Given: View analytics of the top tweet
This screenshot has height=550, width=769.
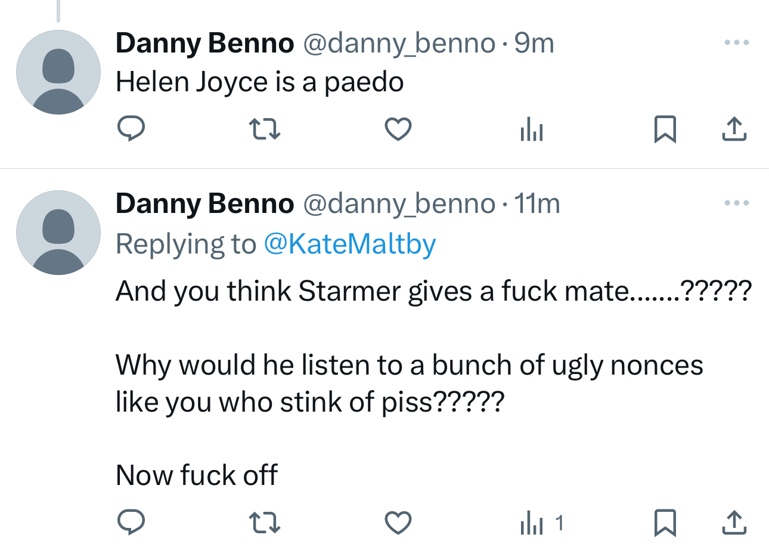Looking at the screenshot, I should pos(531,129).
